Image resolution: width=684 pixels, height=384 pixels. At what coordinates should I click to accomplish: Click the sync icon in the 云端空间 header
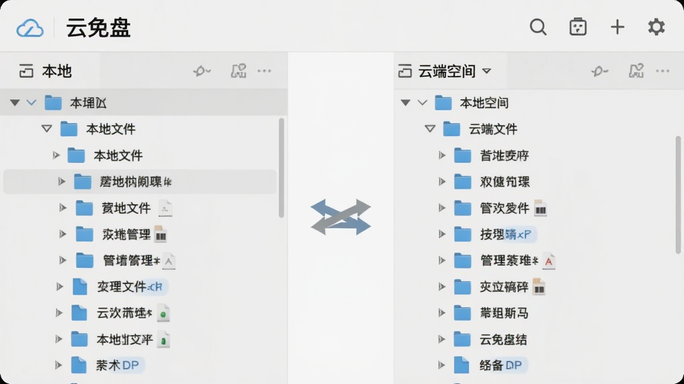(x=600, y=71)
